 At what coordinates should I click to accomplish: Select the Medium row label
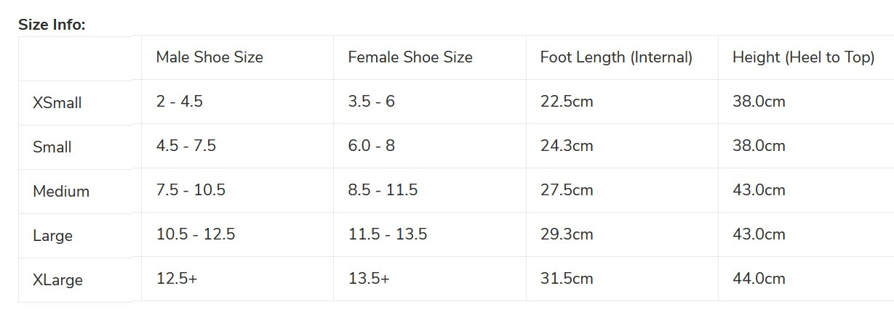(61, 192)
